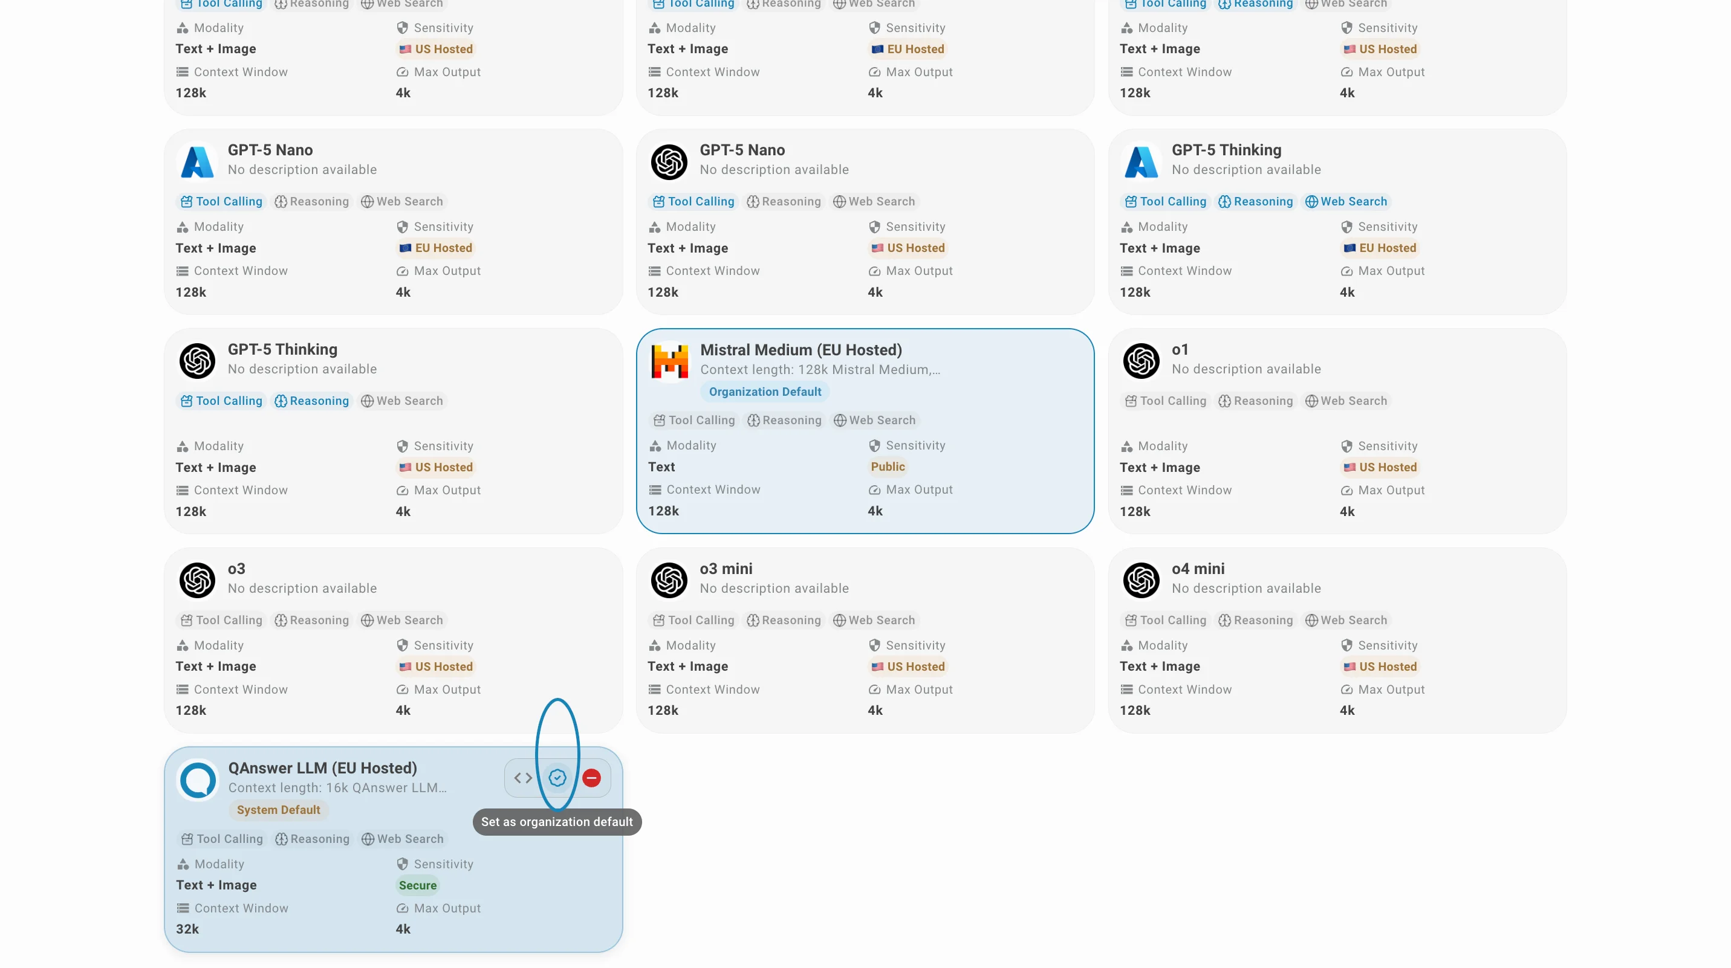
Task: Click the Public sensitivity badge on Mistral Medium
Action: coord(888,467)
